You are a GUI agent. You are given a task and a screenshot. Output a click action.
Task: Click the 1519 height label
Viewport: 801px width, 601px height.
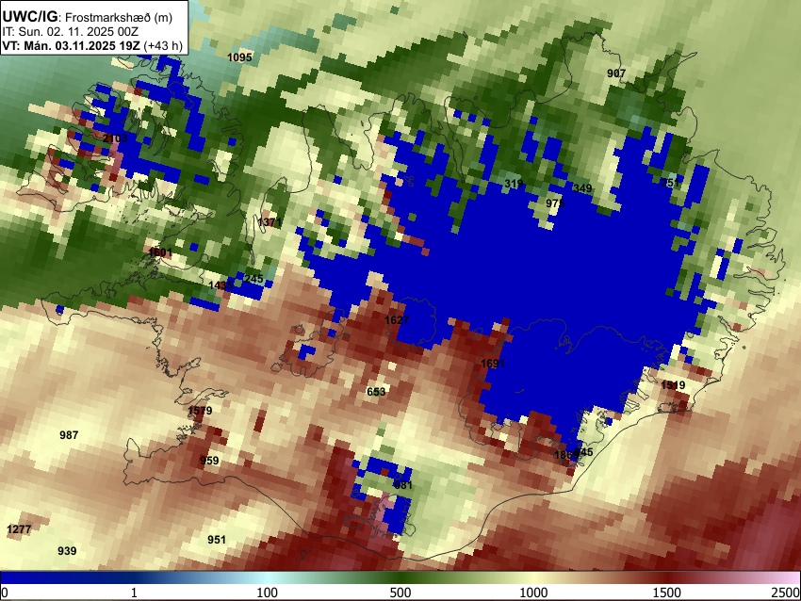pos(673,385)
